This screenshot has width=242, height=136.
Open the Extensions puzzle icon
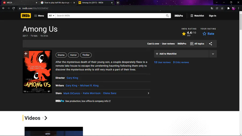[x=228, y=8]
